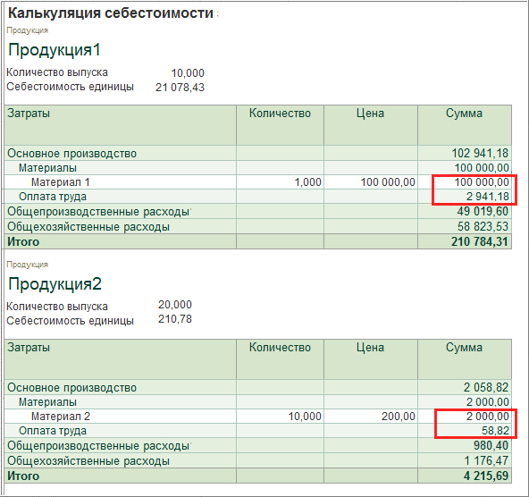The height and width of the screenshot is (497, 529).
Task: Select the Материалы group row under Продукция2
Action: 258,402
